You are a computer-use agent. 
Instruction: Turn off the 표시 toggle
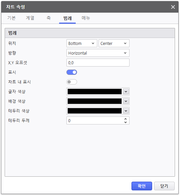pos(72,72)
